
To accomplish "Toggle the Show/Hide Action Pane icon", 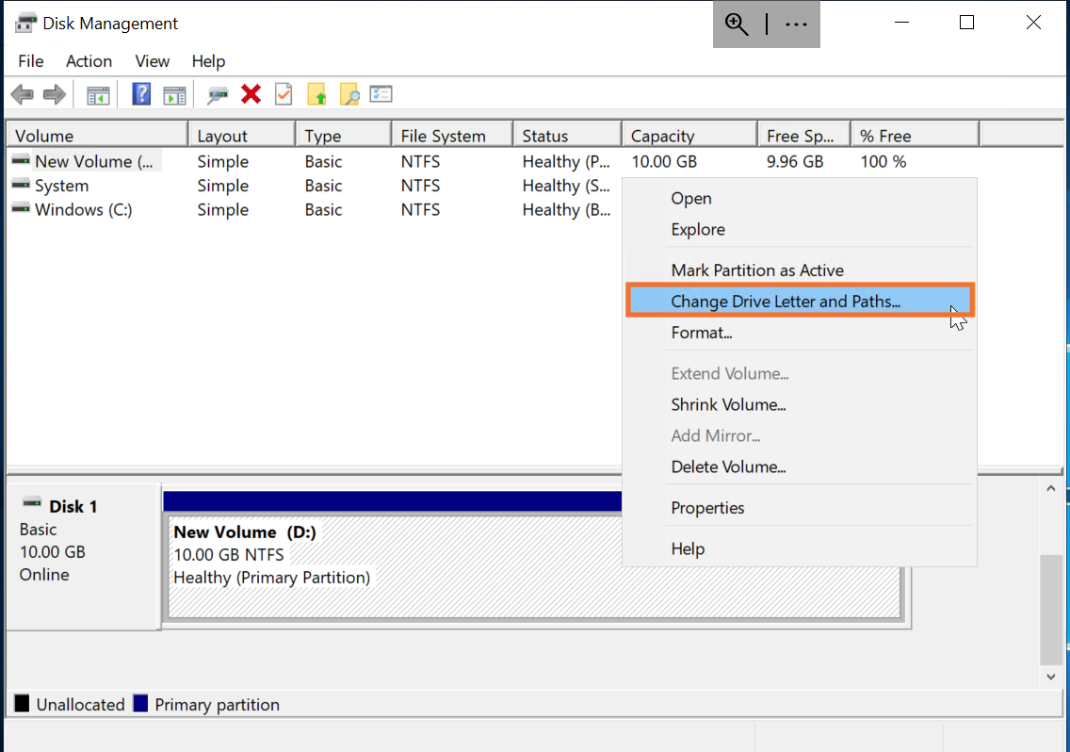I will 174,95.
